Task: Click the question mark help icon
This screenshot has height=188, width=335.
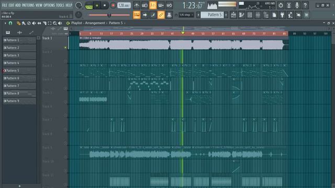Action: (305, 5)
